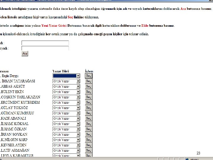
Task: Select the name ABBAS AKSÜT in list
Action: (13, 87)
